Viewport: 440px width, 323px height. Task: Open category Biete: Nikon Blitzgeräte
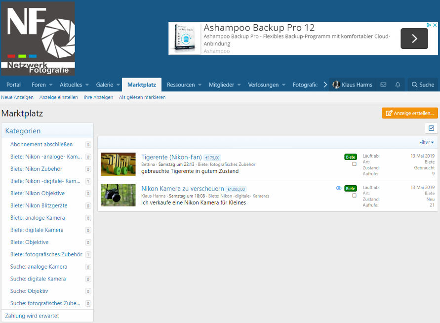coord(39,205)
